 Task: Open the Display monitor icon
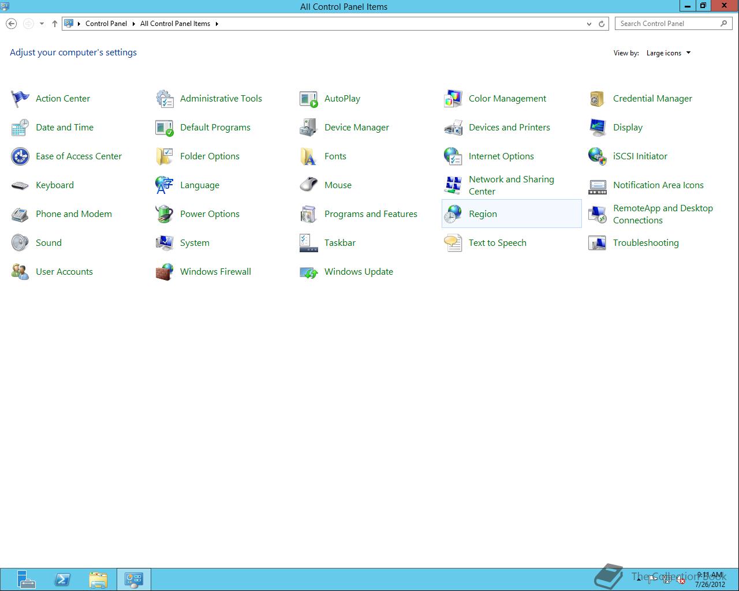[598, 128]
